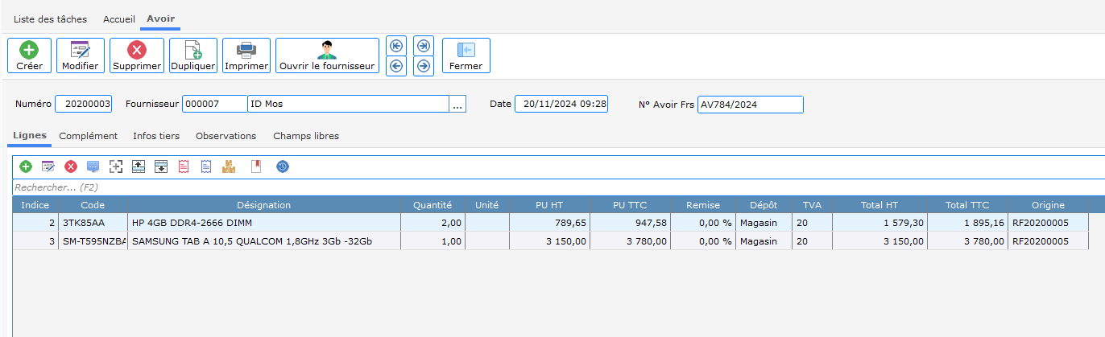Click the red receipt document icon
This screenshot has height=337, width=1105.
183,166
